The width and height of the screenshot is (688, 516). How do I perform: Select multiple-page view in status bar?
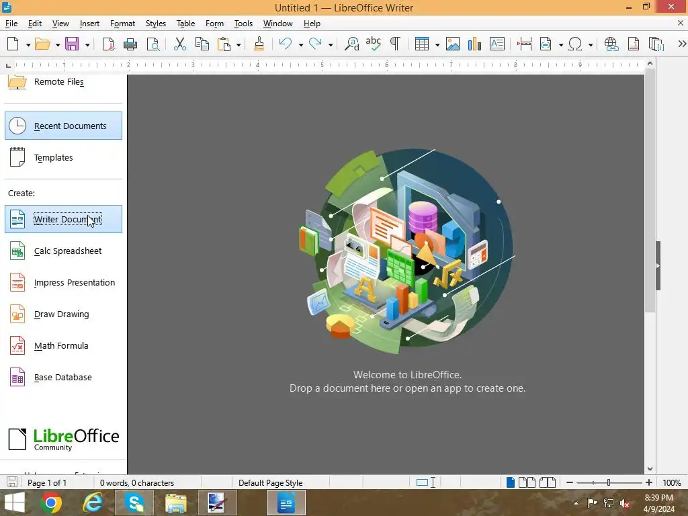tap(527, 482)
